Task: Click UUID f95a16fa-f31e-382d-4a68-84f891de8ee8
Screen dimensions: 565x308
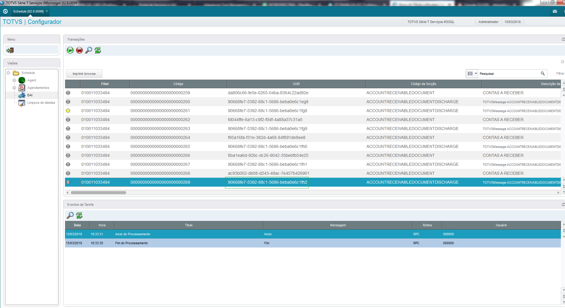Action: (267, 137)
